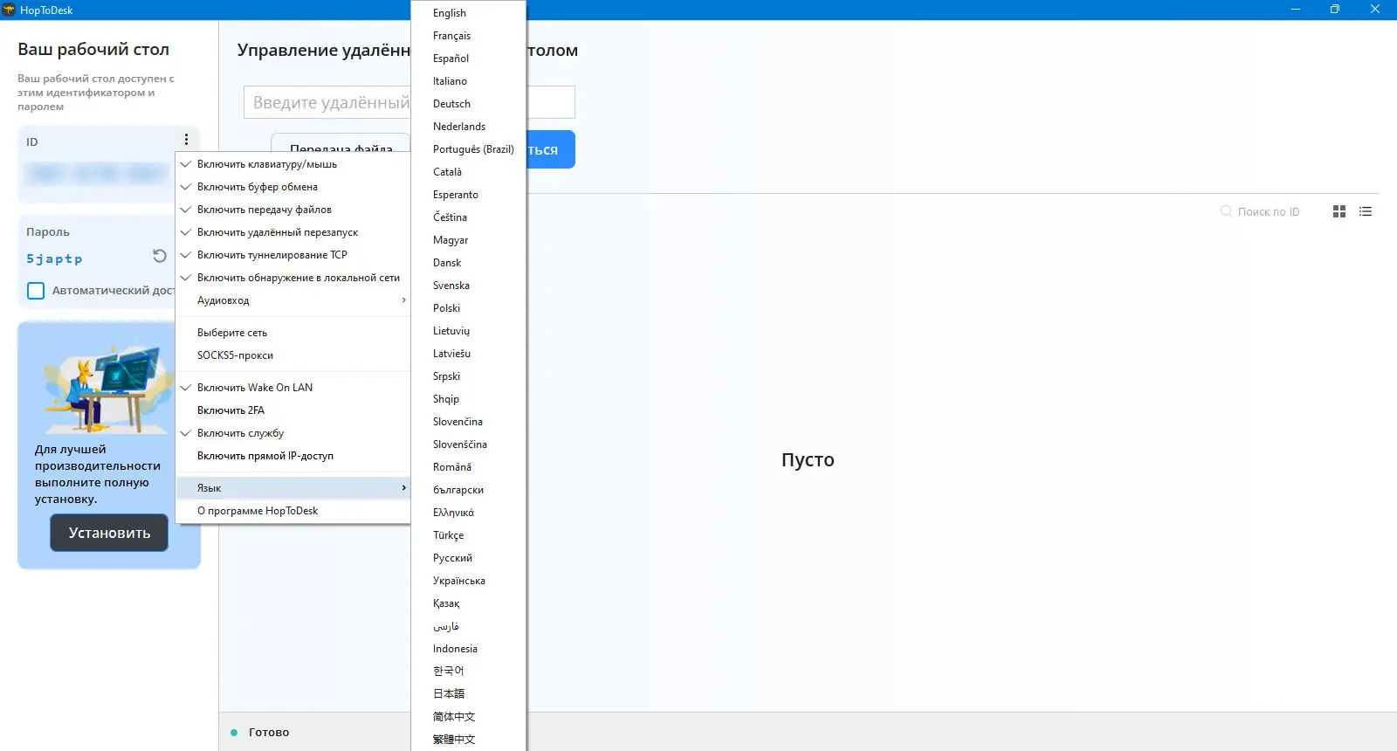
Task: Toggle Включить клавиатуру/мышь option
Action: (x=293, y=164)
